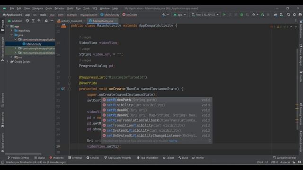Open Layout Inspector from bottom bar
This screenshot has width=303, height=170.
(285, 158)
